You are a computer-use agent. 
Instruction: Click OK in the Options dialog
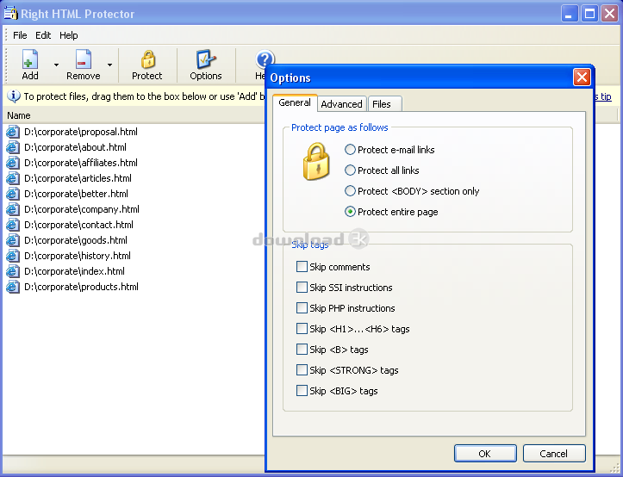coord(485,454)
